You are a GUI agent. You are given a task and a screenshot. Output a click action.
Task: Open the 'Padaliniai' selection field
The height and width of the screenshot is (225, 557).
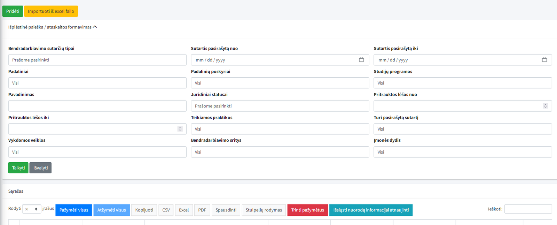pyautogui.click(x=97, y=83)
